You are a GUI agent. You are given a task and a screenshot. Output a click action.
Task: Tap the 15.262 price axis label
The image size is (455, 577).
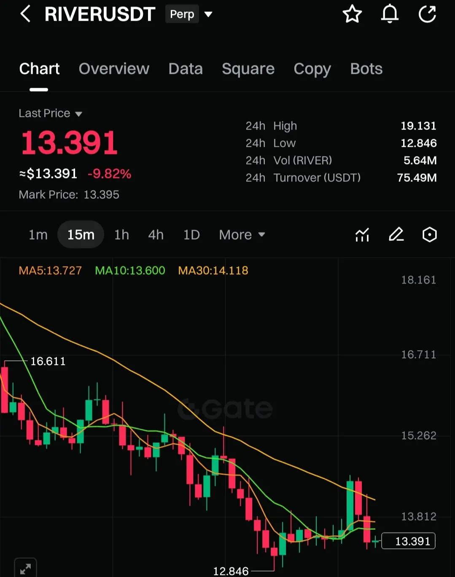[418, 436]
